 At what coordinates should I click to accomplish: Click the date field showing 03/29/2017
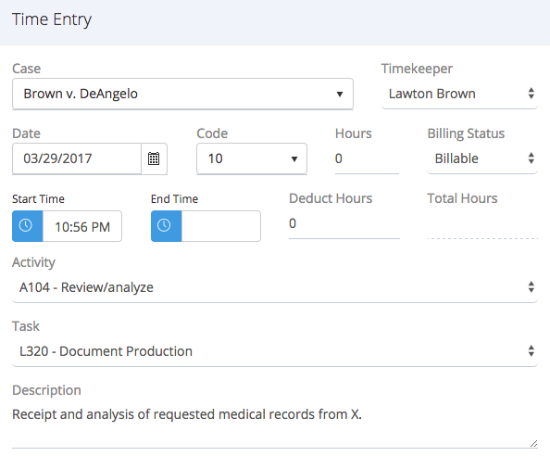(x=77, y=158)
